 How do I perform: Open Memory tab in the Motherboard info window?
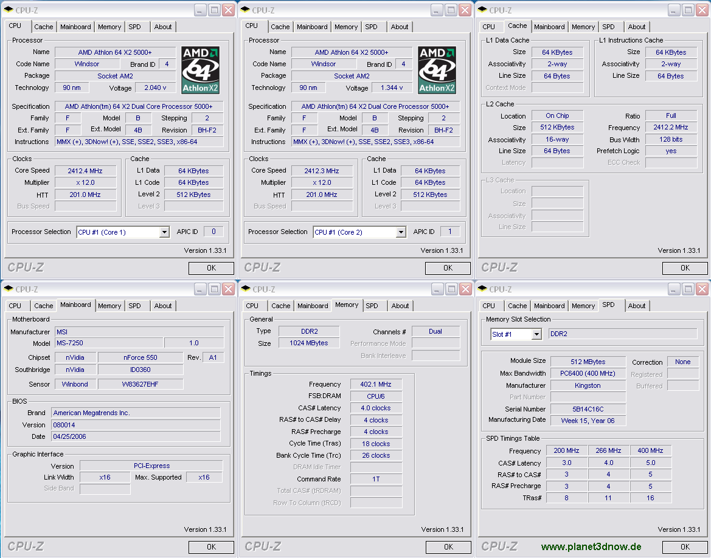pos(109,306)
